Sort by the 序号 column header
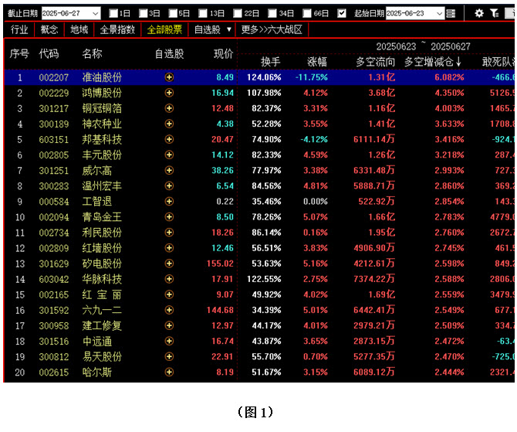Image resolution: width=517 pixels, height=432 pixels. coord(19,54)
